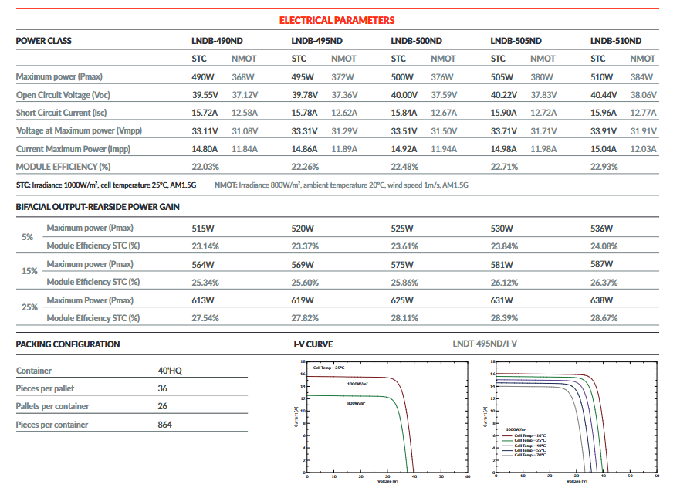Click the 800W/m² label in left chart
This screenshot has height=488, width=680.
[x=356, y=403]
